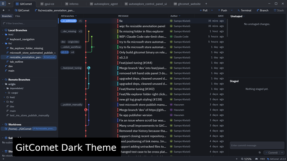Viewport: 287px width, 161px height.
Task: Open the Author column filter dropdown
Action: pyautogui.click(x=175, y=16)
